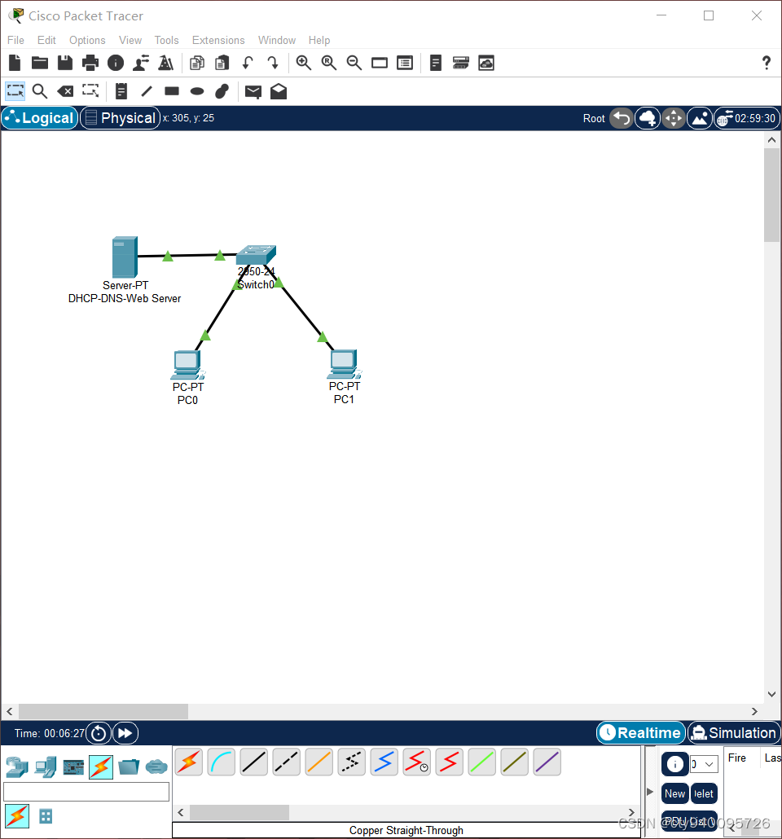782x839 pixels.
Task: Open environment time 02:59:30
Action: click(747, 118)
